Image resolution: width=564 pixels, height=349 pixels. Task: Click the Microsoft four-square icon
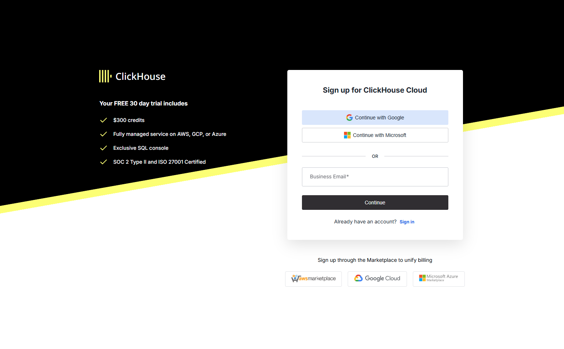347,135
